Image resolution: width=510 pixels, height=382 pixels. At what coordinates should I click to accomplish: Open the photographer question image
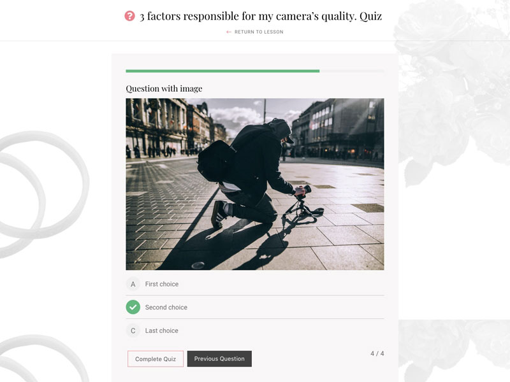click(255, 184)
